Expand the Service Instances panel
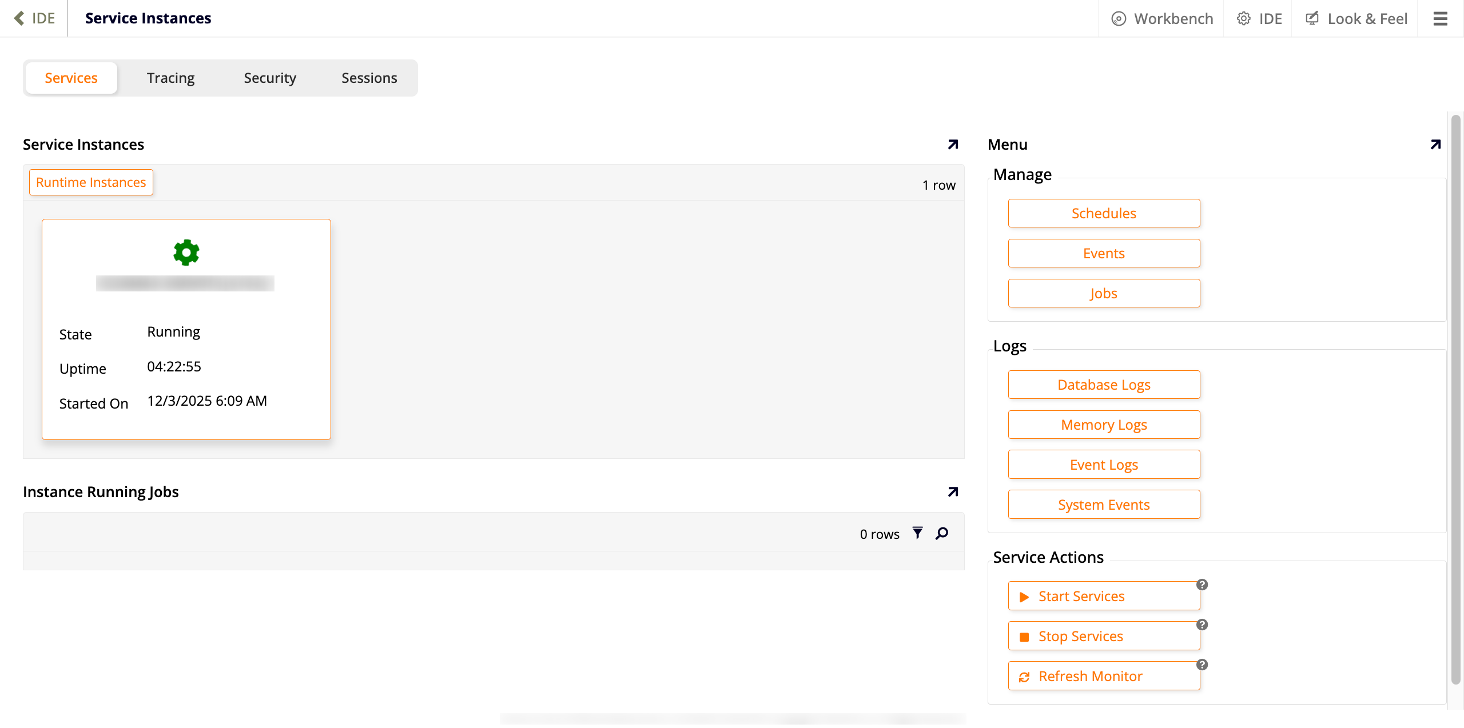This screenshot has height=728, width=1464. click(x=952, y=144)
